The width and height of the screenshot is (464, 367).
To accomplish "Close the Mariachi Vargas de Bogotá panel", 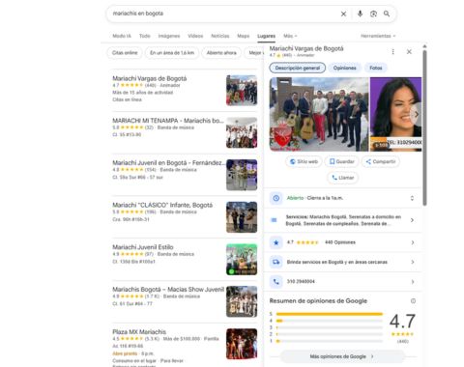I will click(x=409, y=51).
